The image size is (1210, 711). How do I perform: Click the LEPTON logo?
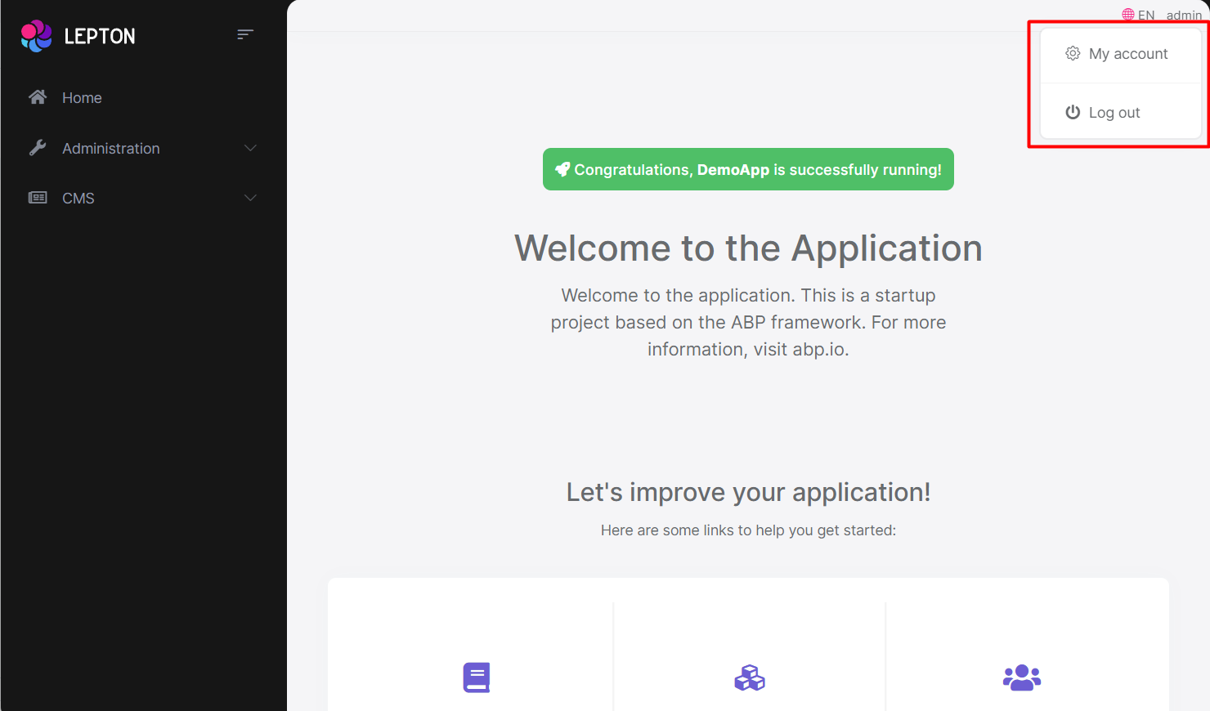78,35
